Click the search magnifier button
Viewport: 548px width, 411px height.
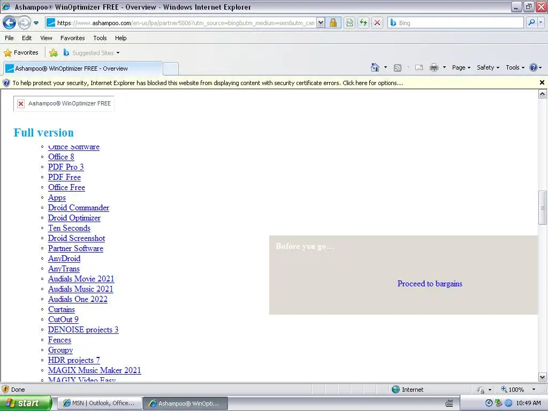[531, 23]
